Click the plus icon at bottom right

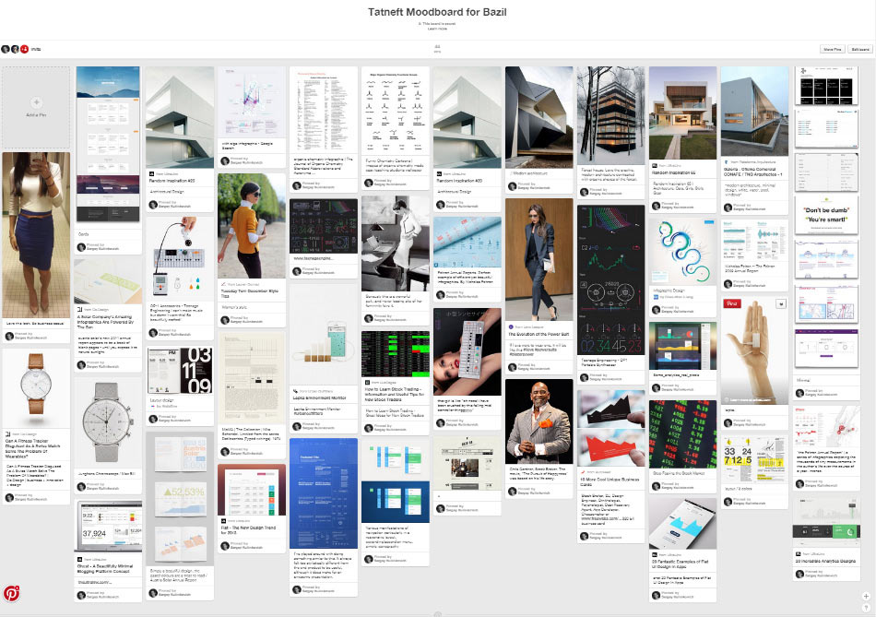point(866,595)
